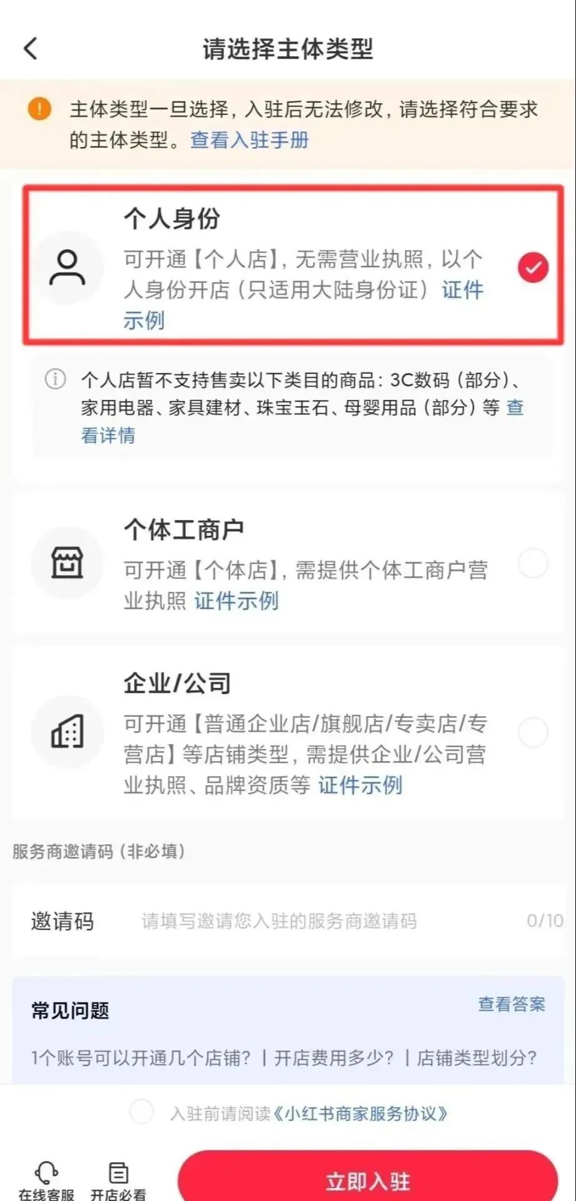Viewport: 576px width, 1201px height.
Task: Focus the 邀请码 input field
Action: coord(288,921)
